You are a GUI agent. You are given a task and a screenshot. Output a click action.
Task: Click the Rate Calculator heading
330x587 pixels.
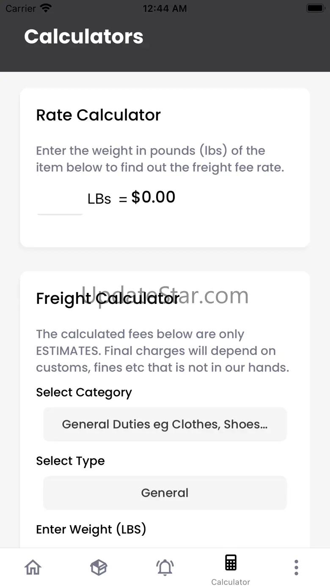point(99,115)
